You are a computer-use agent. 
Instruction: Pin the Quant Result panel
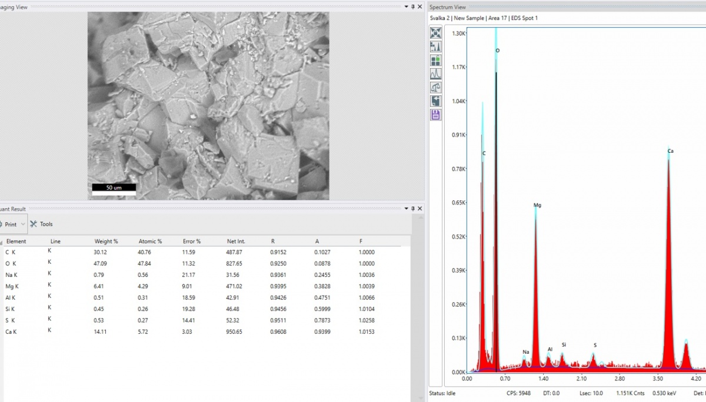413,209
